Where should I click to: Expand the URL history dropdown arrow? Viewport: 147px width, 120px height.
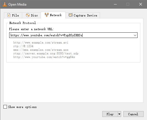(x=135, y=35)
